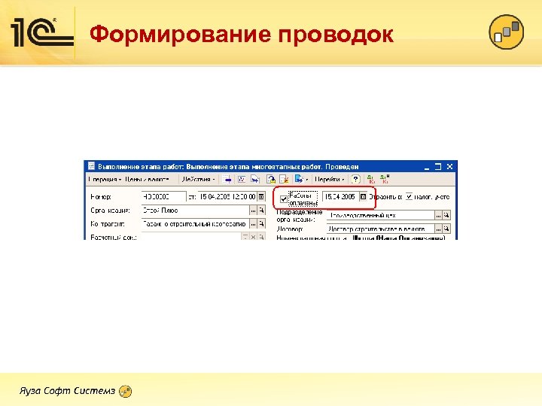Close the Выполнение этапа работ window
Screen dimensions: 542x406
click(449, 167)
